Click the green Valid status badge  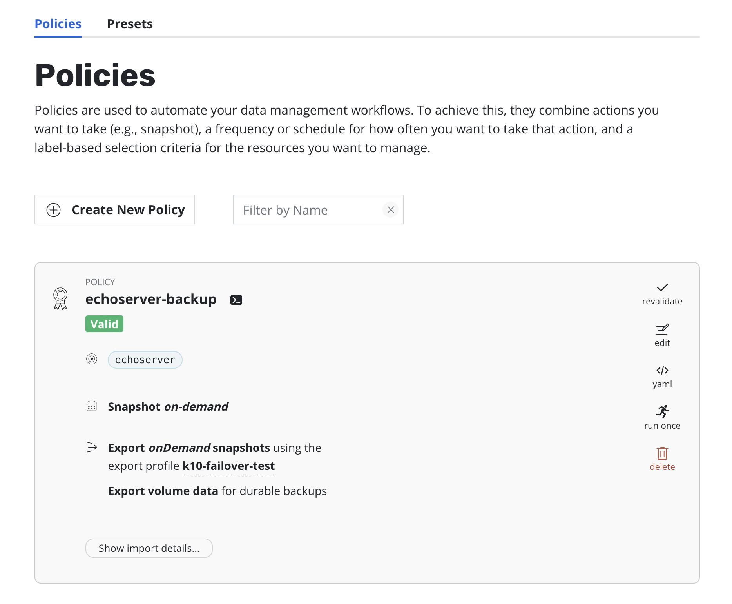(104, 324)
